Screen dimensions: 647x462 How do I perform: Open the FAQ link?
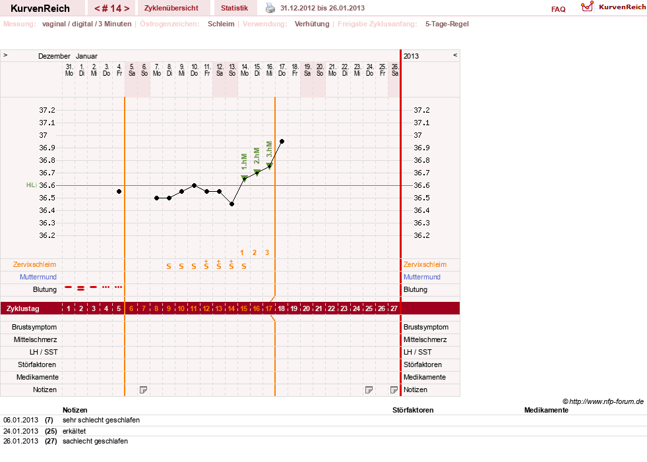[558, 9]
